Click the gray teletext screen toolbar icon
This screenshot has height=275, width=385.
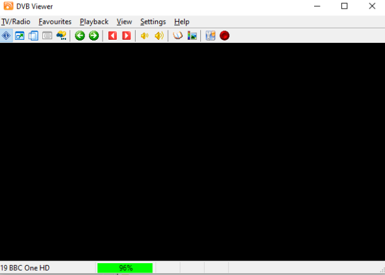47,35
